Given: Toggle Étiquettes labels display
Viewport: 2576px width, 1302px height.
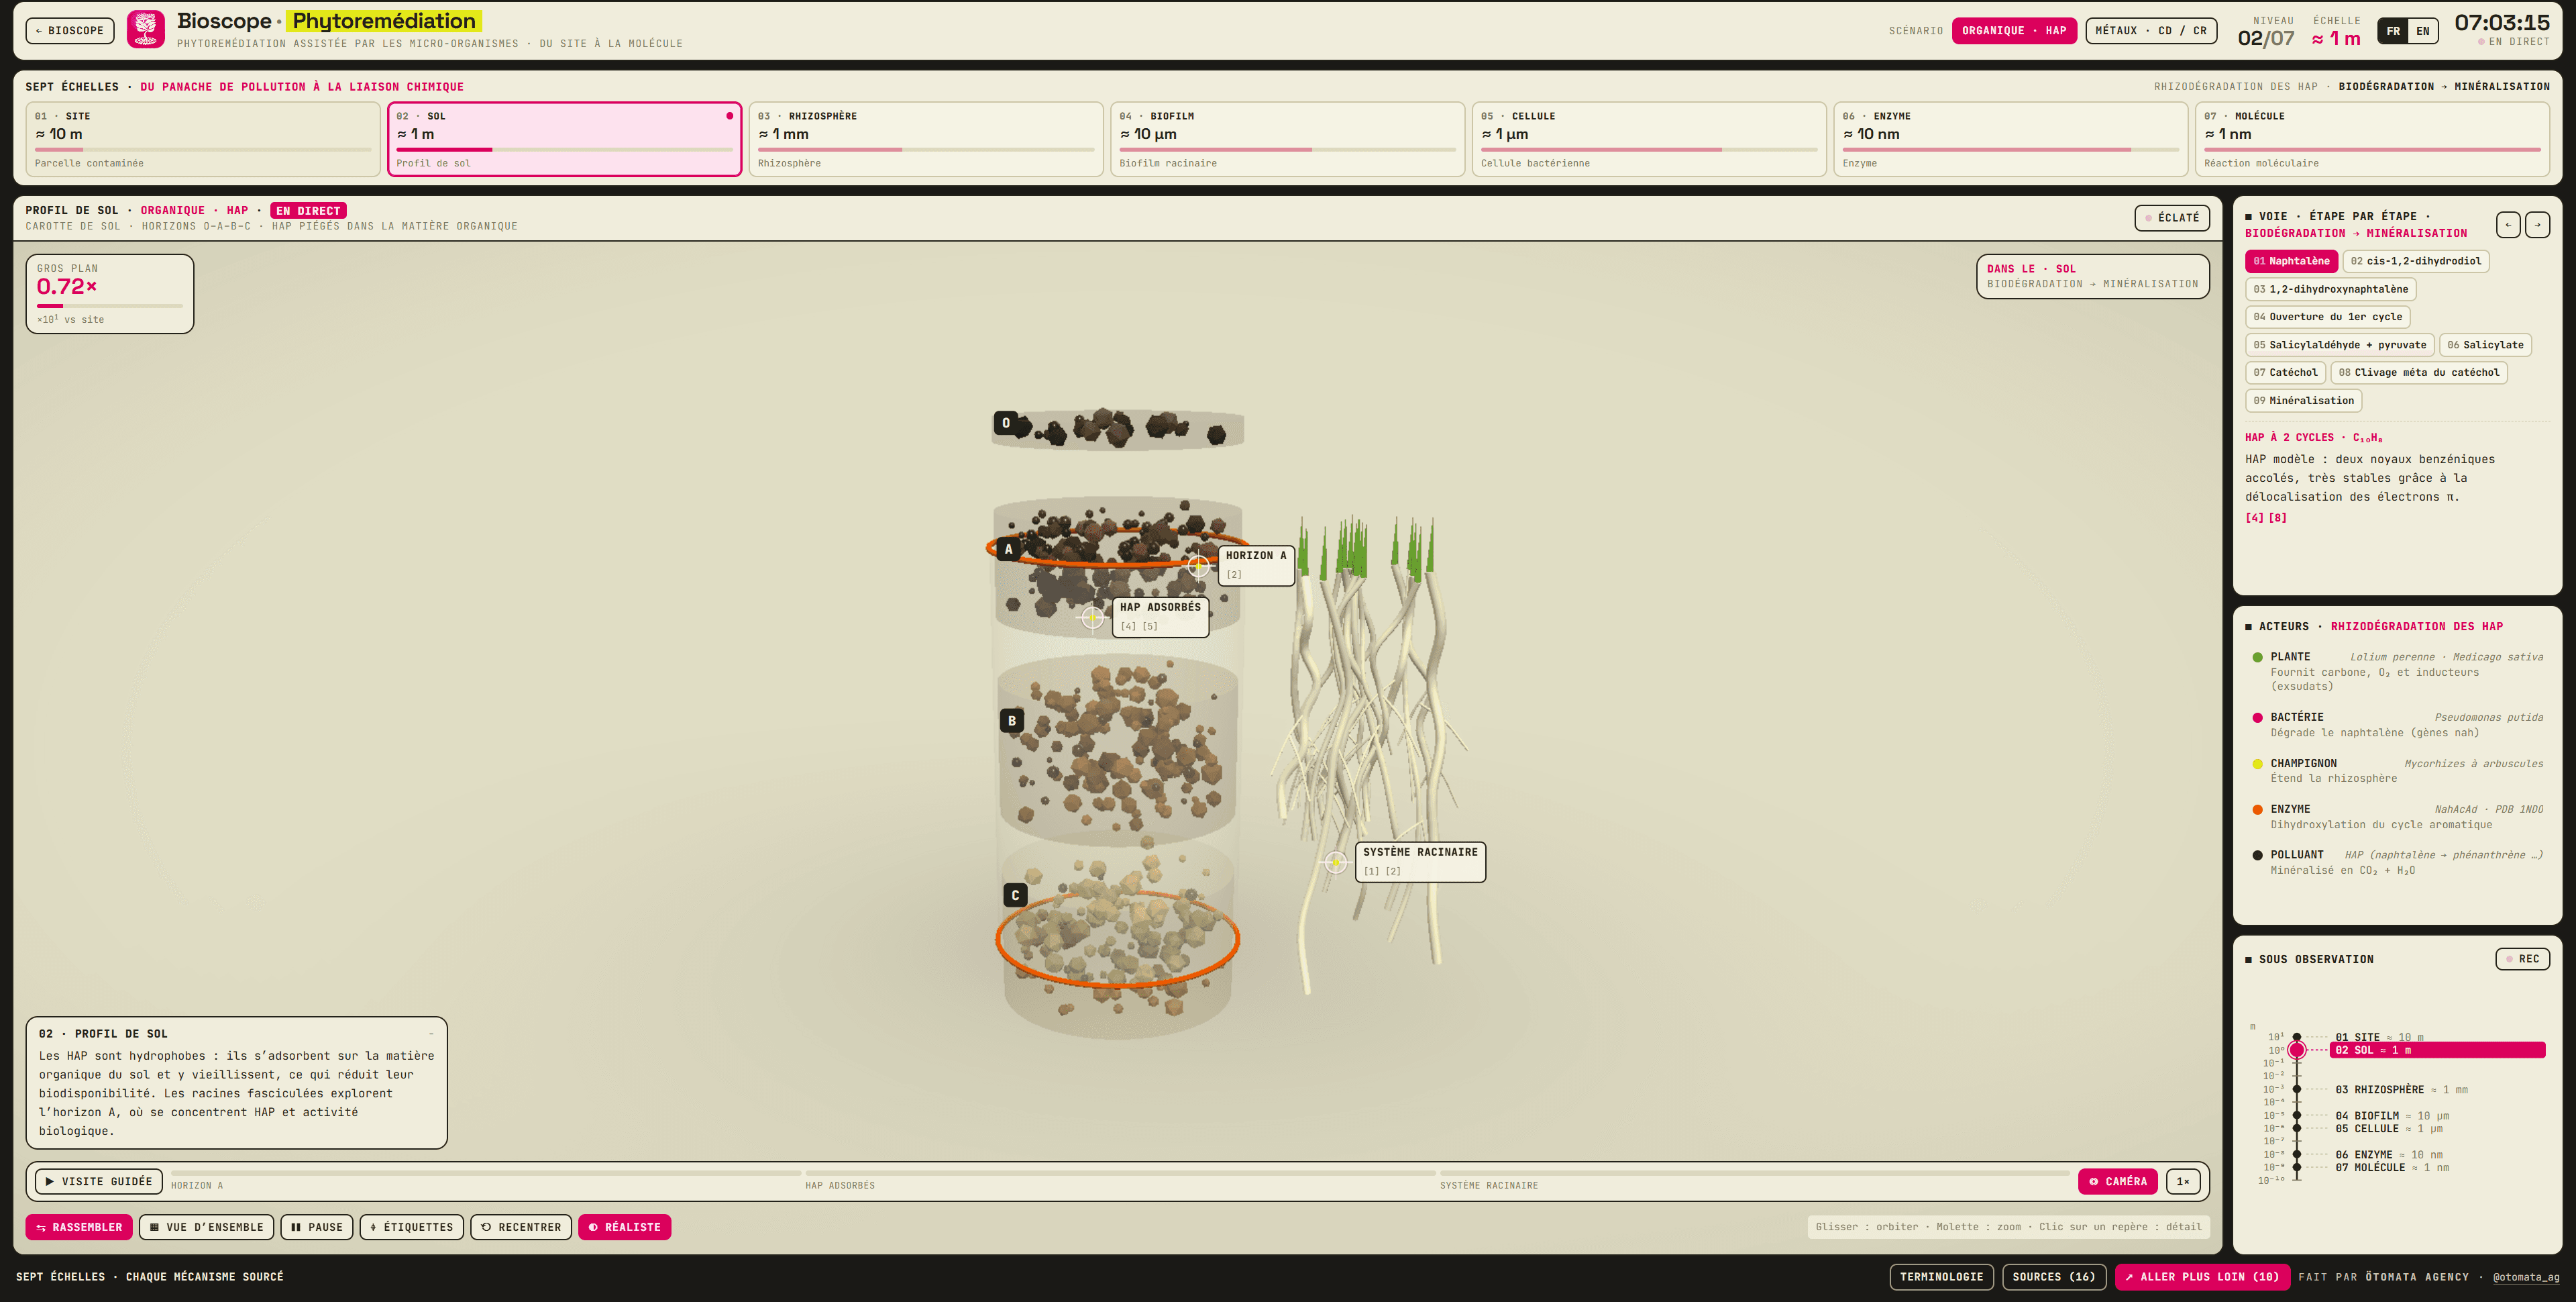Looking at the screenshot, I should point(411,1227).
